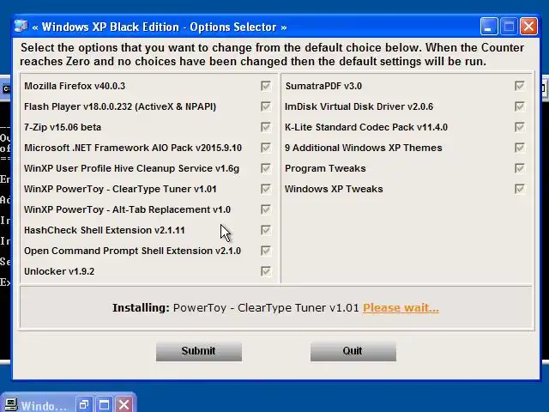Image resolution: width=549 pixels, height=412 pixels.
Task: Click the Quit button
Action: click(x=353, y=352)
